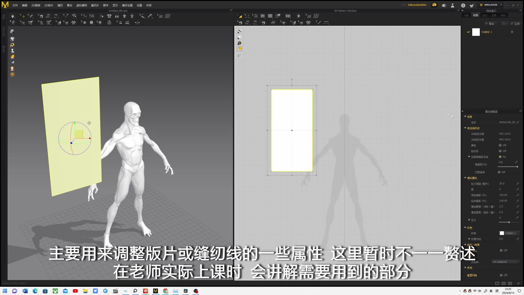
Task: Click the SIMULATION mode button
Action: (490, 5)
